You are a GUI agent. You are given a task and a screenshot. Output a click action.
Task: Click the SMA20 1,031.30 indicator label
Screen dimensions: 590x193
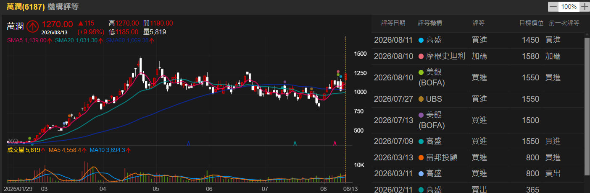point(76,41)
